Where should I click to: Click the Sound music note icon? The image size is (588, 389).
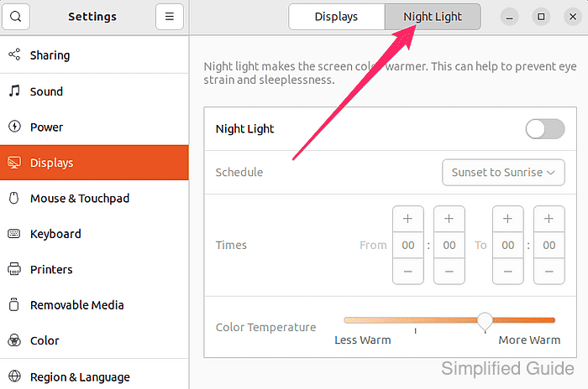(x=14, y=91)
